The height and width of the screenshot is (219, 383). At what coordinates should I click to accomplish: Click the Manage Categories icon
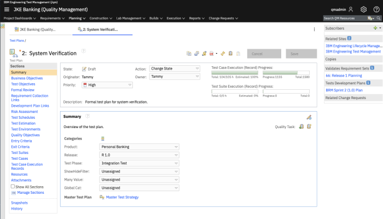coord(102,139)
